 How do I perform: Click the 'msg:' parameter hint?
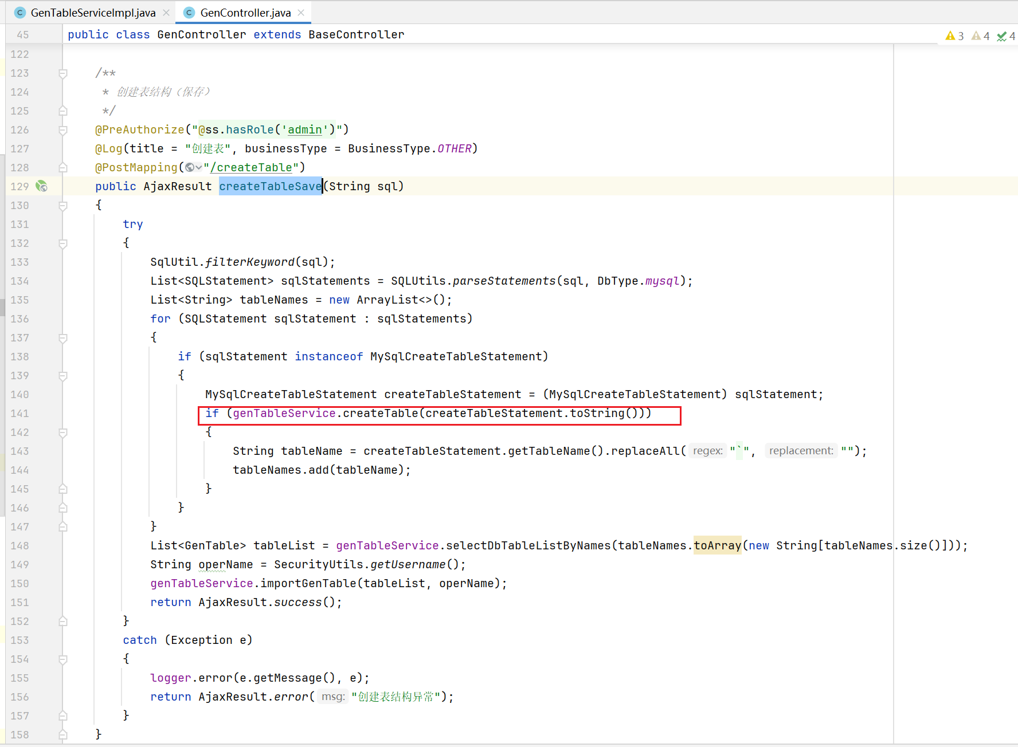pyautogui.click(x=333, y=697)
